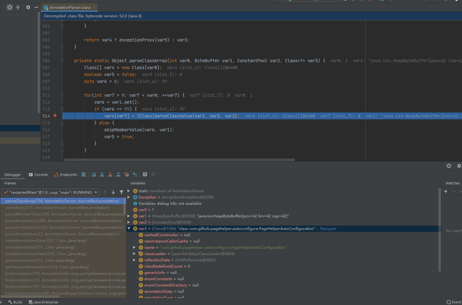
Task: Open project panel settings gear
Action: (28, 7)
